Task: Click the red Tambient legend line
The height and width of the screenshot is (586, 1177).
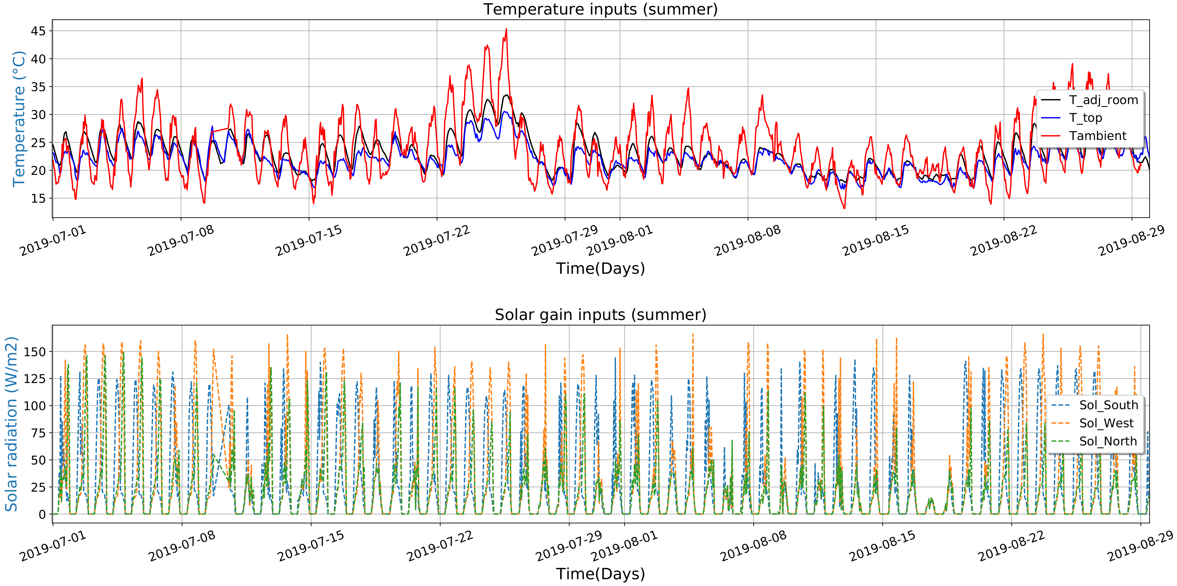Action: (1050, 136)
